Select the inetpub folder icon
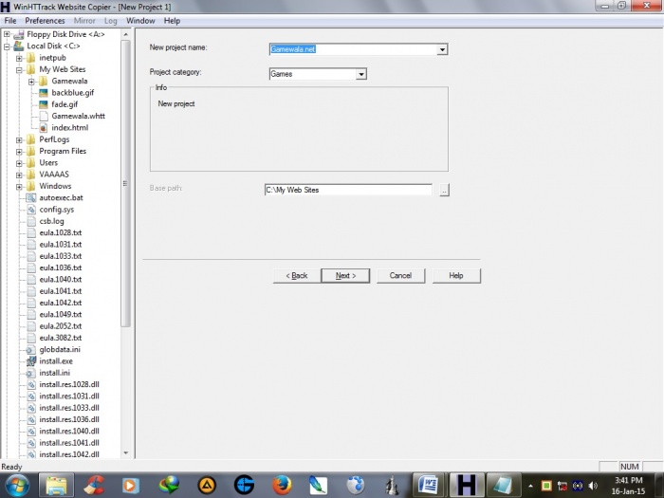The width and height of the screenshot is (664, 498). coord(31,58)
